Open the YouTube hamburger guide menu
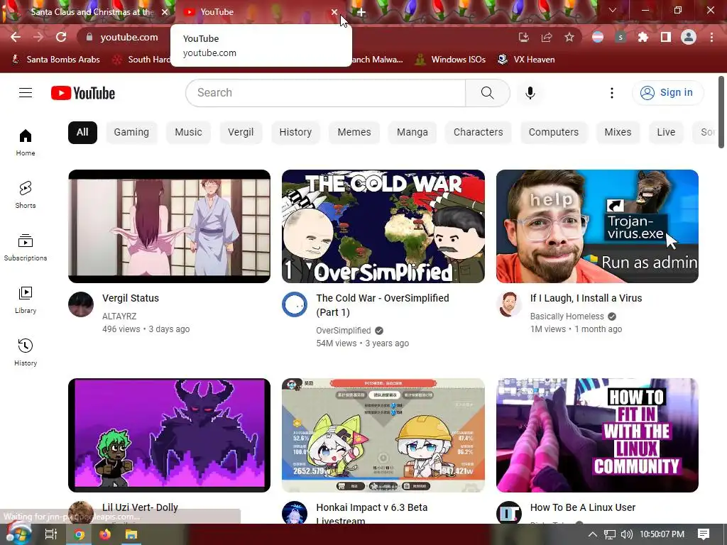Viewport: 727px width, 545px height. [26, 93]
